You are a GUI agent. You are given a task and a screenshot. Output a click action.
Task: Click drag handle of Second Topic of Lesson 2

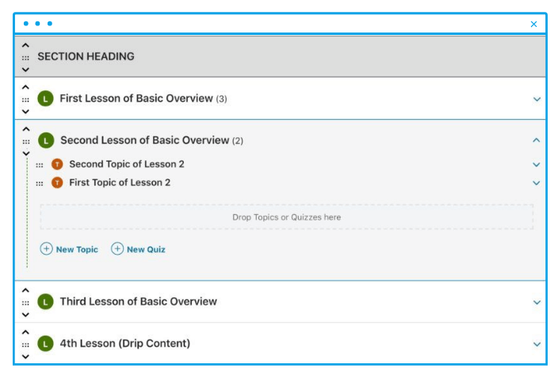[x=39, y=165]
